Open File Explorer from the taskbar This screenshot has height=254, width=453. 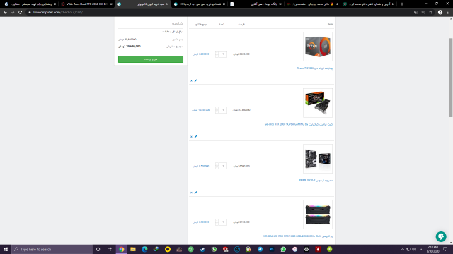coord(133,249)
